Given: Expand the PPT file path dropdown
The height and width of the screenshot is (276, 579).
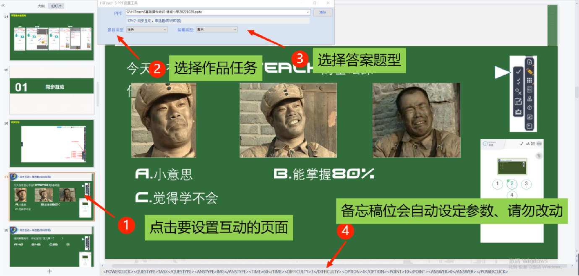Looking at the screenshot, I should (308, 12).
